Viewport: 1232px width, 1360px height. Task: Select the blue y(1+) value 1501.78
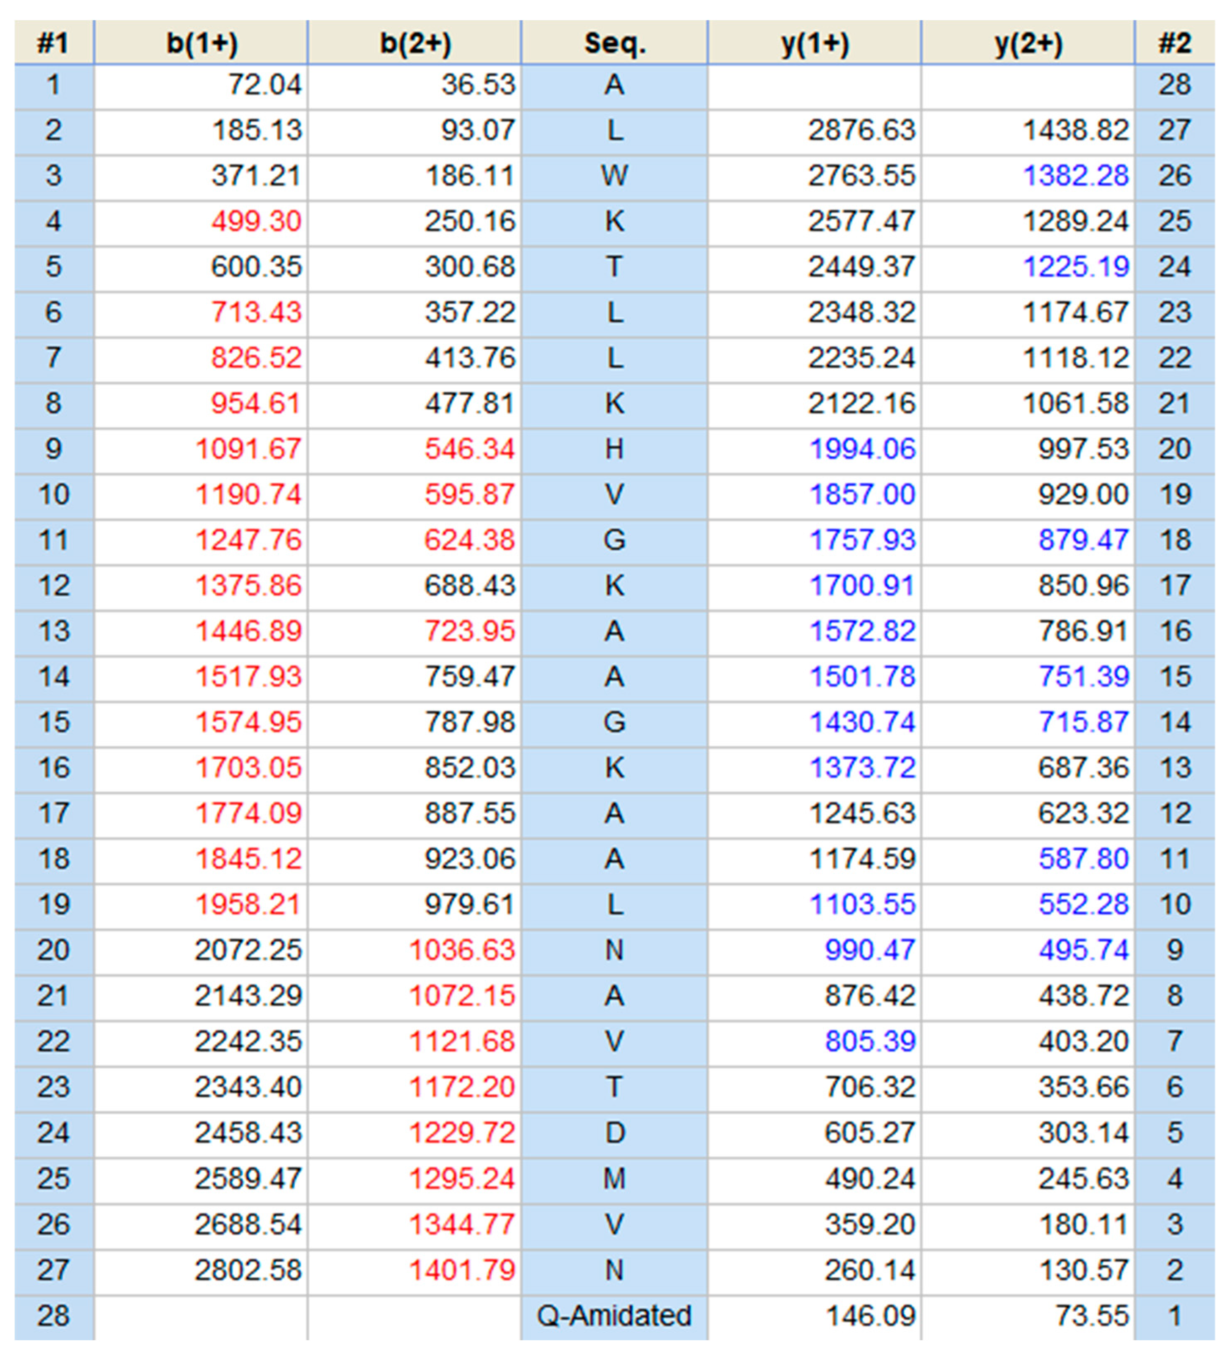click(861, 677)
